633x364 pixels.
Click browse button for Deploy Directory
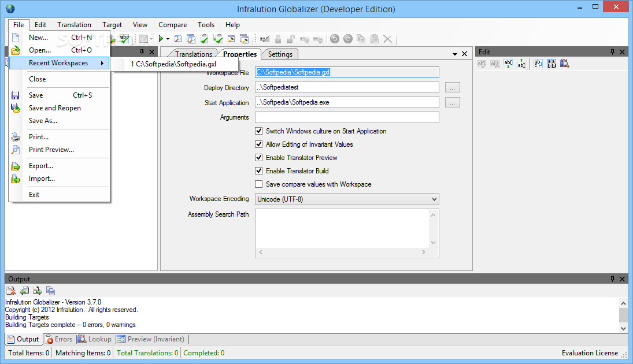[x=453, y=88]
